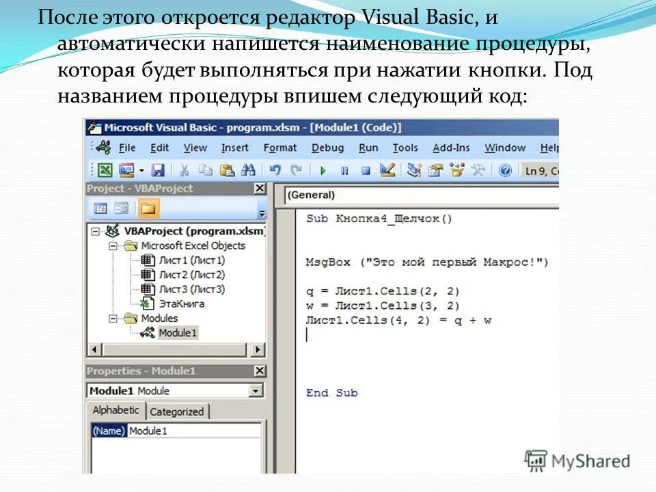Open the Object Browser icon
Image resolution: width=656 pixels, height=492 pixels.
pos(457,170)
